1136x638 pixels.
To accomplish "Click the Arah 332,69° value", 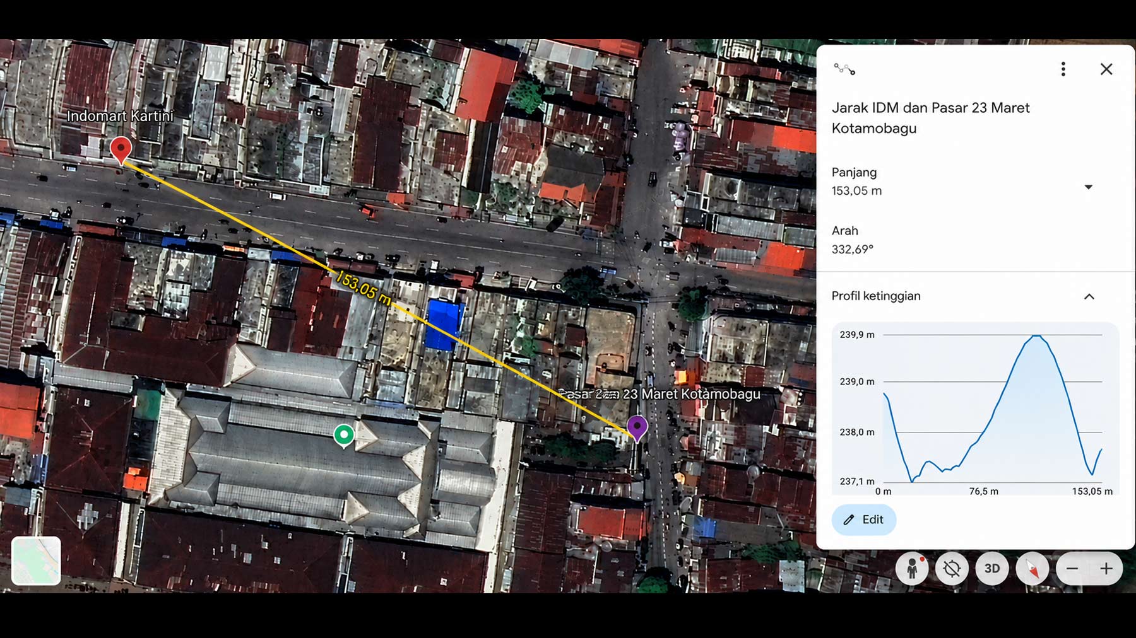I will pyautogui.click(x=852, y=249).
